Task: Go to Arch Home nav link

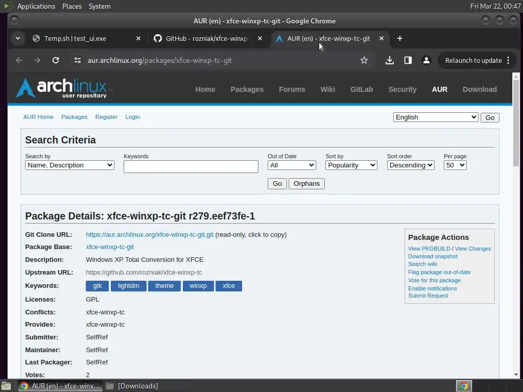Action: click(205, 89)
